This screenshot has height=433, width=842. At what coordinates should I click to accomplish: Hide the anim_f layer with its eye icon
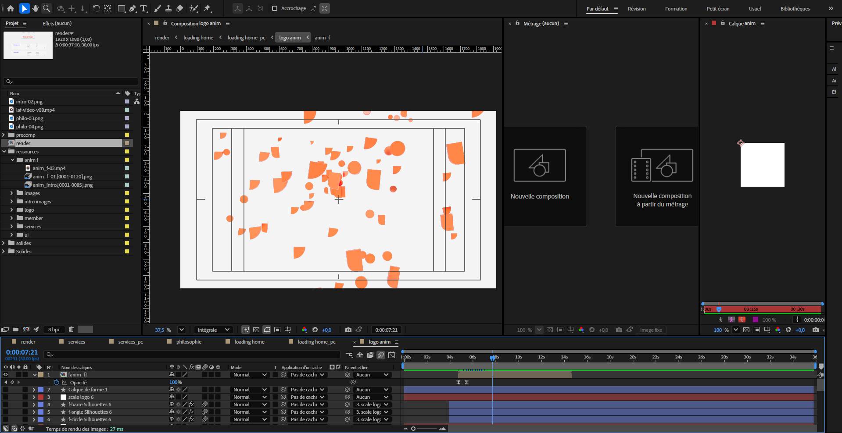[x=6, y=375]
